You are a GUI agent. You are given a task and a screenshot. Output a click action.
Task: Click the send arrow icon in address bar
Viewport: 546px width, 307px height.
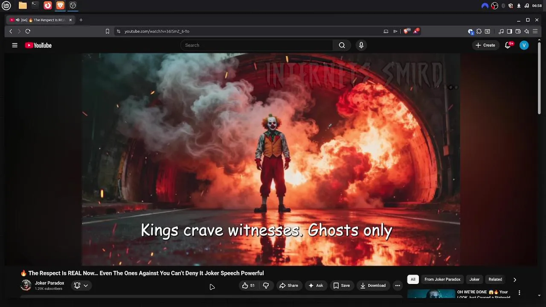pos(395,31)
